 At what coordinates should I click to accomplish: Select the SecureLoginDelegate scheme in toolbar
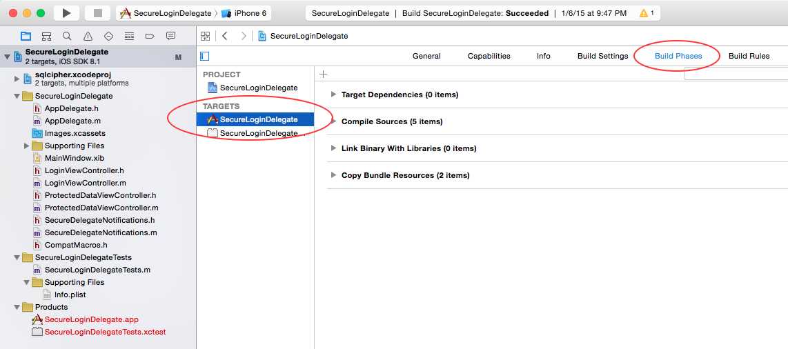coord(166,13)
